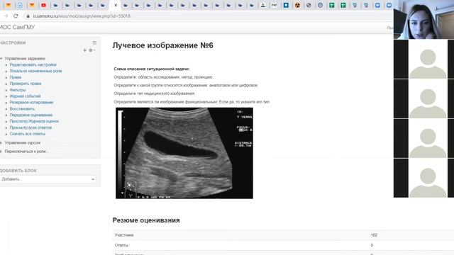Open Редактировать настройки link
This screenshot has height=255, width=454.
[33, 64]
